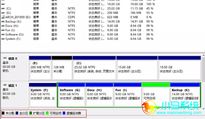
Task: Click the dark green 扩展分区 legend swatch
Action: (x=31, y=113)
